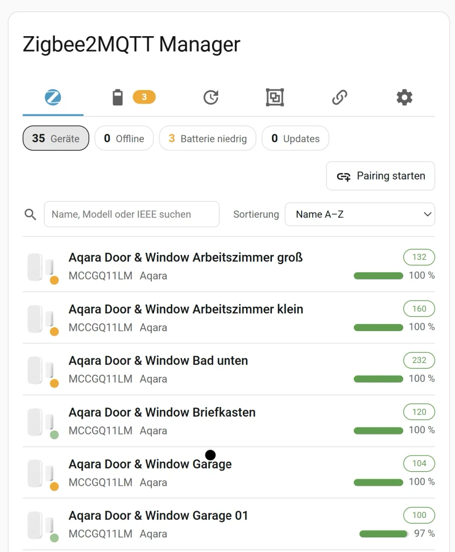455x552 pixels.
Task: Click the 97 % battery bar of Garage 01
Action: (384, 534)
